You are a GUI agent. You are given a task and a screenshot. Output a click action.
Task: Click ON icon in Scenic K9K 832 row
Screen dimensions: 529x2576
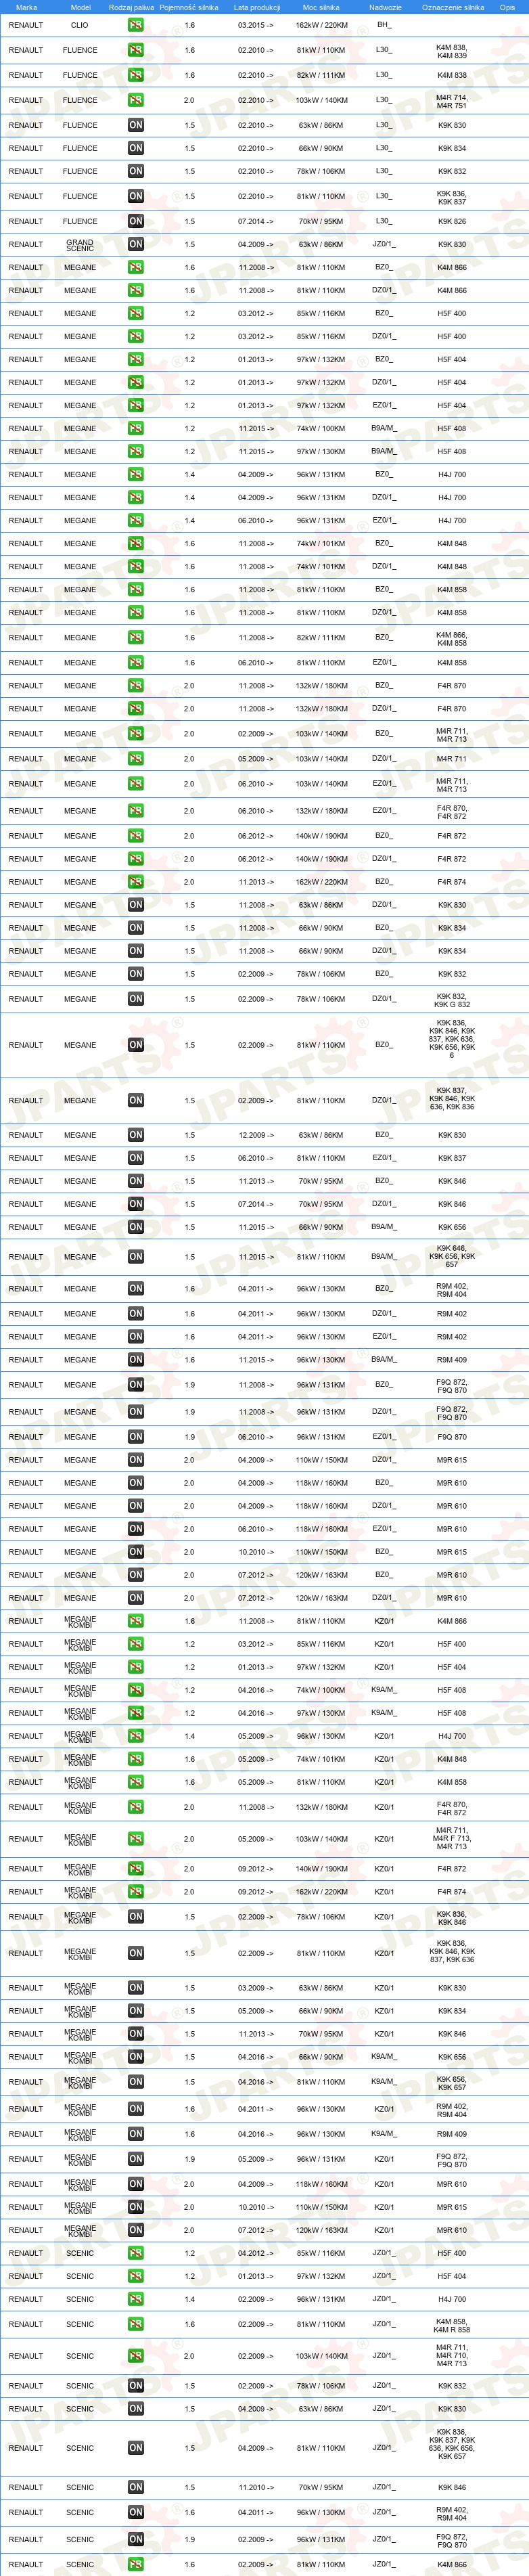point(135,2386)
